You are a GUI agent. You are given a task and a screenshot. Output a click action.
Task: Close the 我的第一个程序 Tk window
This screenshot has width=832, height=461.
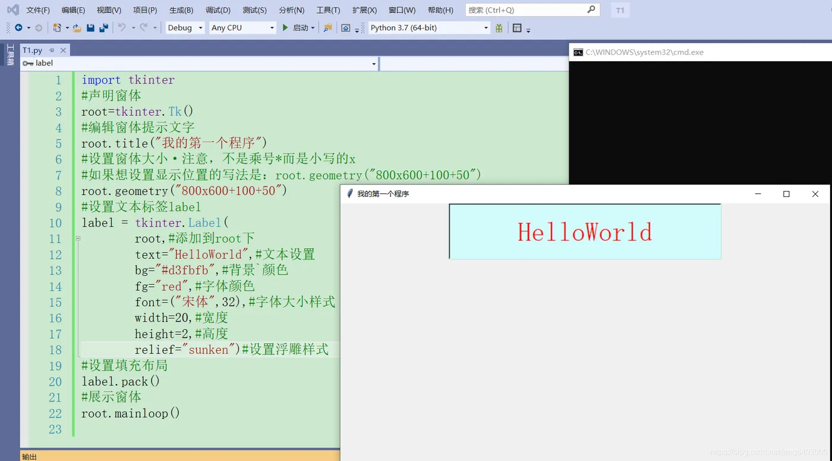pyautogui.click(x=815, y=194)
